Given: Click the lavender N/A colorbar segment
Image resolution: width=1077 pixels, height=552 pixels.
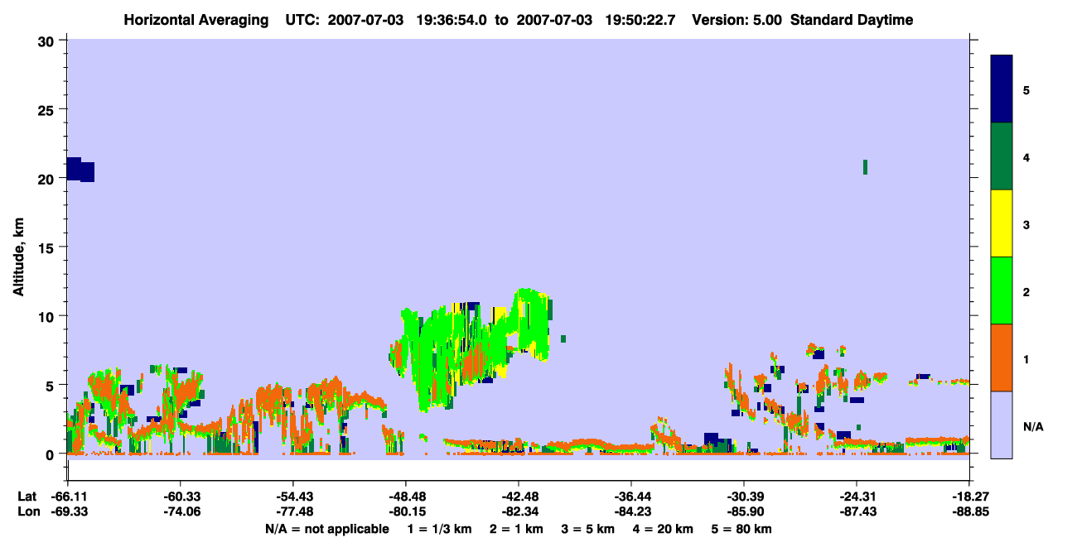Looking at the screenshot, I should [x=1002, y=425].
